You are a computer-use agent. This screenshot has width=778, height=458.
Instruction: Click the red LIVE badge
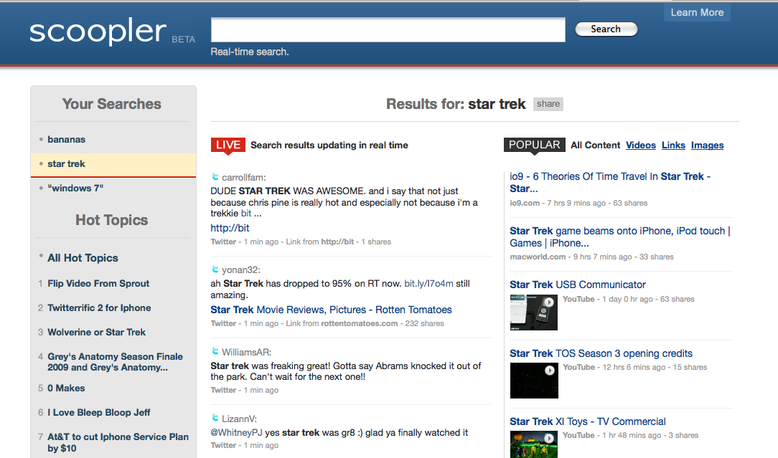coord(228,145)
